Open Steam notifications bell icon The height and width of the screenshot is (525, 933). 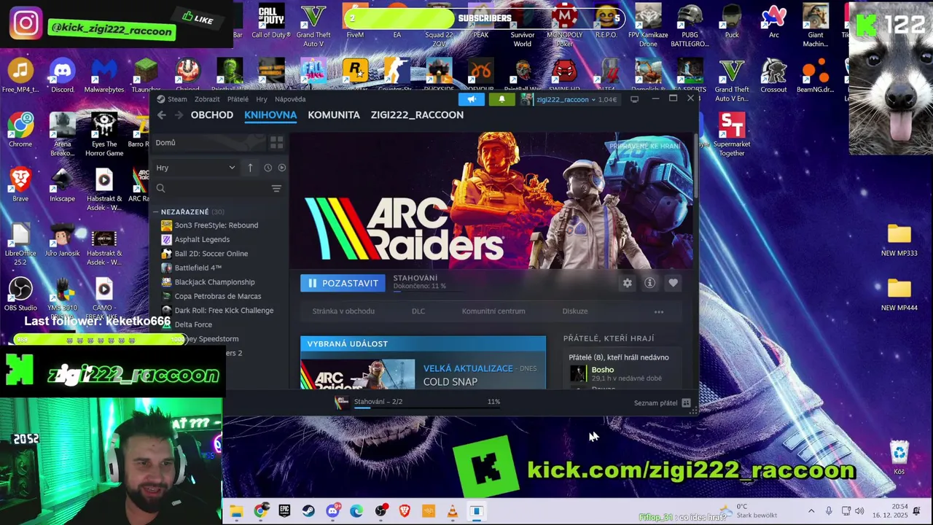pos(501,99)
